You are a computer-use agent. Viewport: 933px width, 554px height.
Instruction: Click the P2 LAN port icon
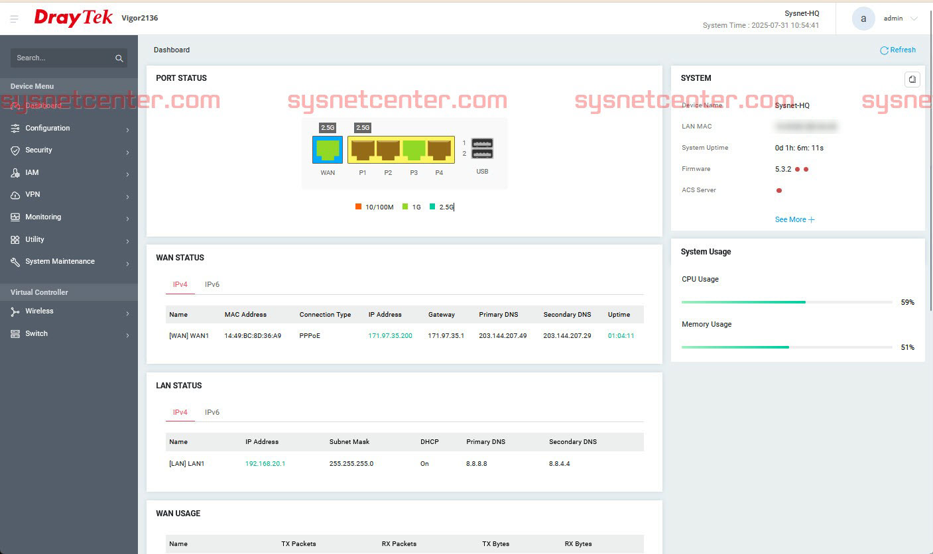[388, 150]
